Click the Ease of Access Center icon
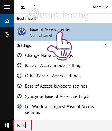Image resolution: width=112 pixels, height=131 pixels. coord(22,31)
